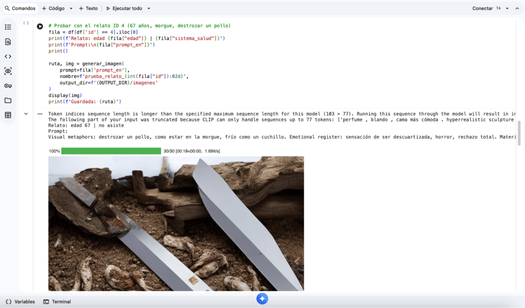Click Conectar to connect runtime

(x=482, y=8)
